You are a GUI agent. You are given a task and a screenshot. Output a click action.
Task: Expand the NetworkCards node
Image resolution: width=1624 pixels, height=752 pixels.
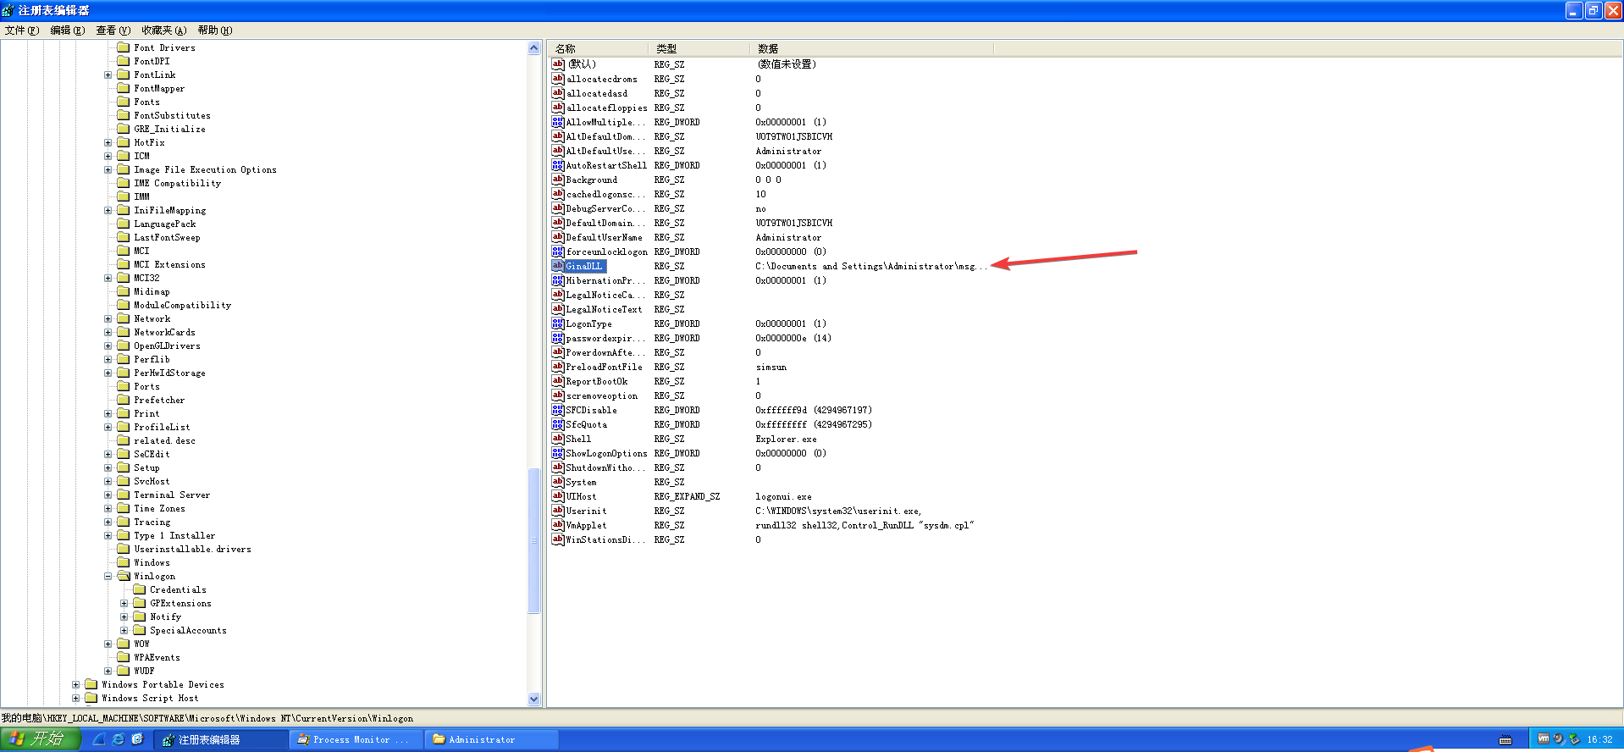click(108, 332)
